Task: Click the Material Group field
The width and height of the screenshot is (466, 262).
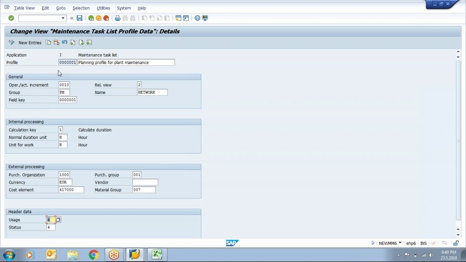Action: [144, 190]
